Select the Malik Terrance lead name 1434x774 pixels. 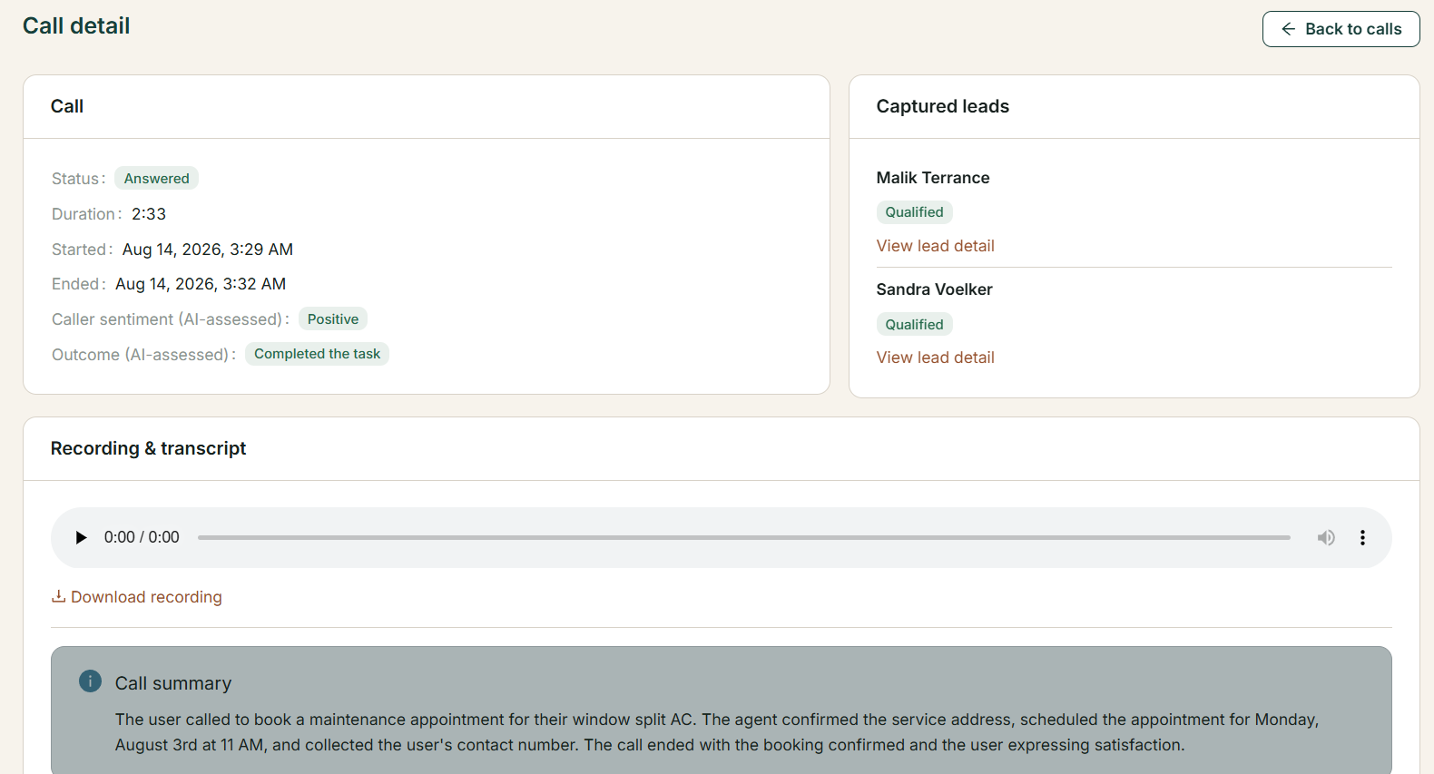coord(932,178)
